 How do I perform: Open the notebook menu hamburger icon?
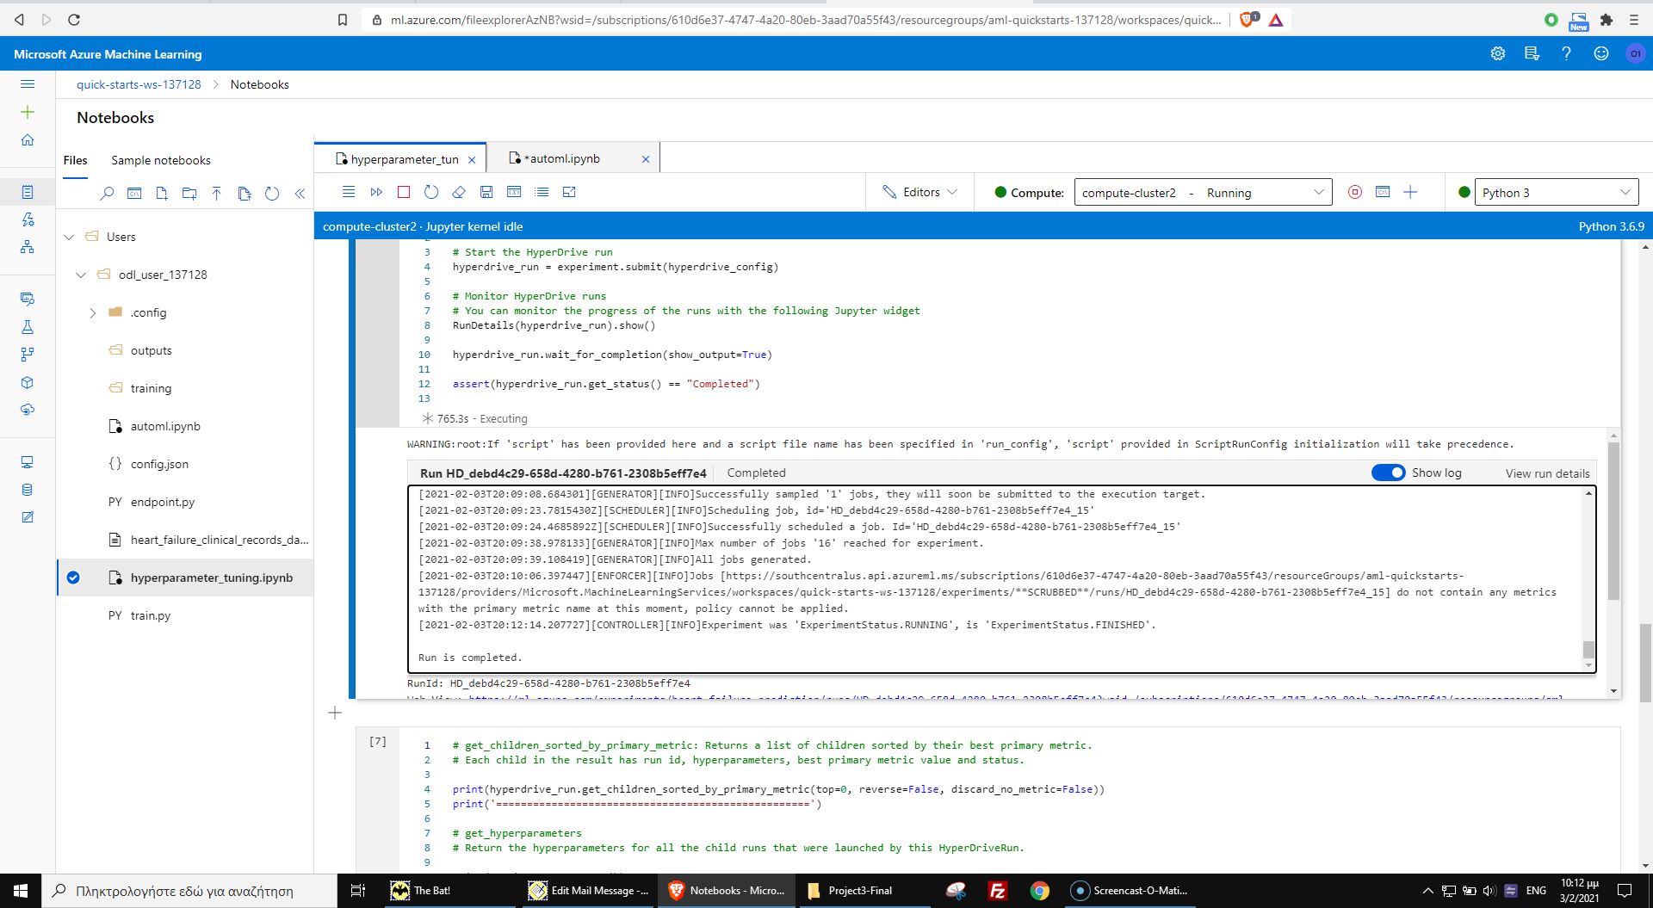point(349,192)
